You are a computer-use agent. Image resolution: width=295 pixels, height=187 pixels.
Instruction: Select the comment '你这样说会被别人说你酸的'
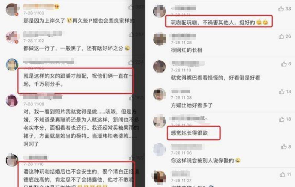(203, 161)
